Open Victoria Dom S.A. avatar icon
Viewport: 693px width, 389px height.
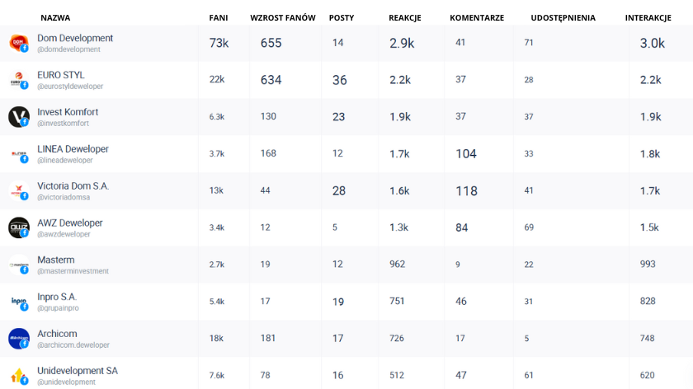[18, 190]
